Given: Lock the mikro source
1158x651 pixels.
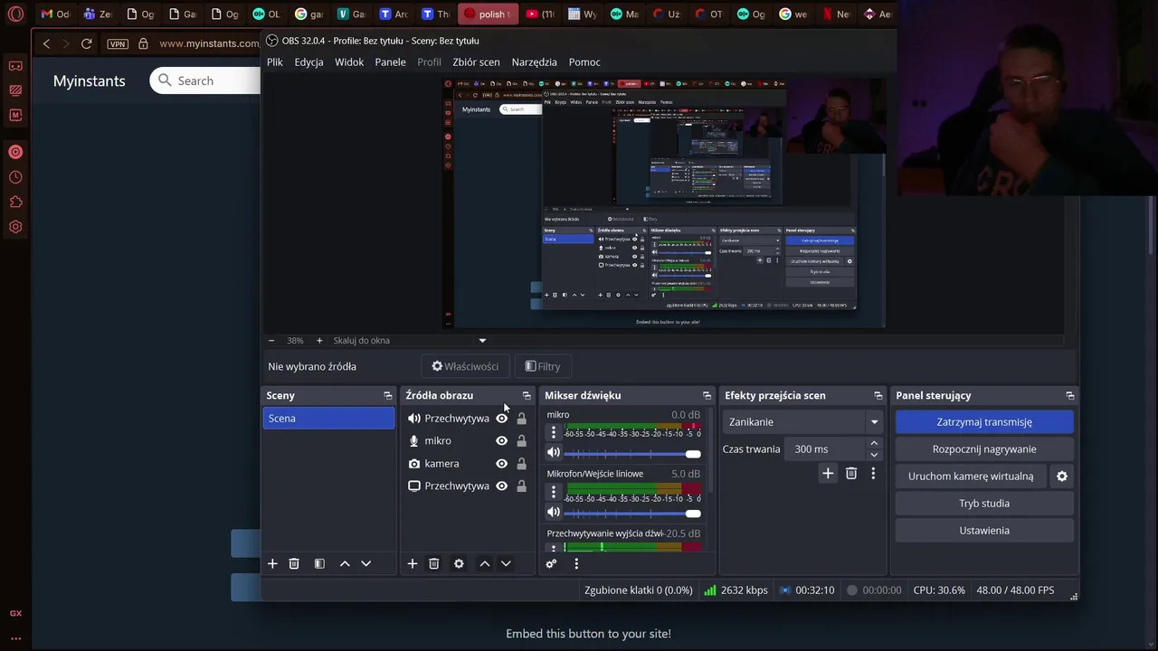Looking at the screenshot, I should [x=521, y=441].
